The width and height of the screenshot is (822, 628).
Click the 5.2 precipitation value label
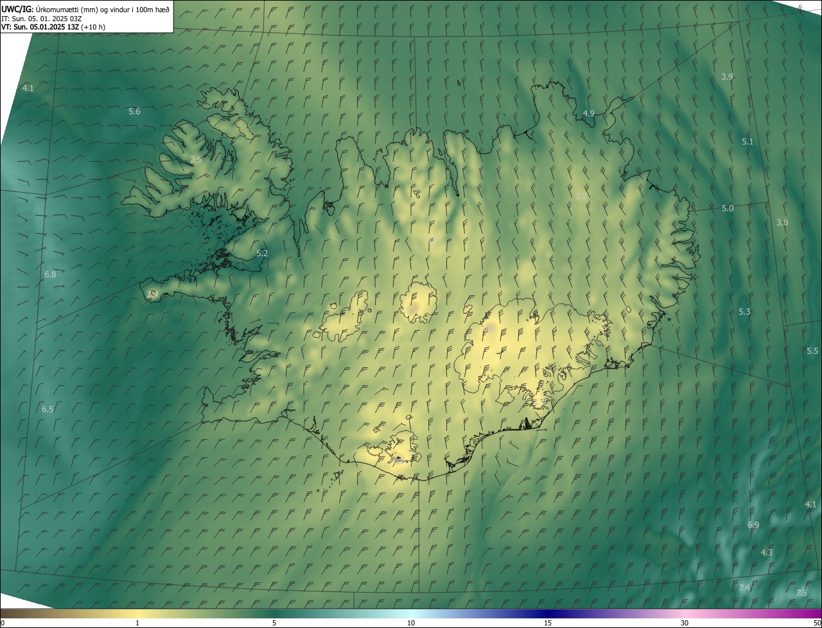(x=262, y=254)
